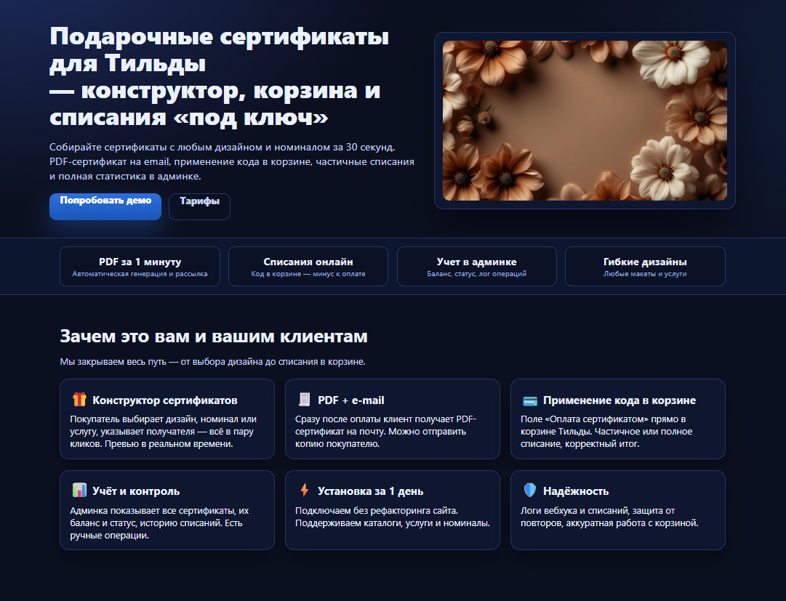Click the document icon next to PDF + e-mail
The width and height of the screenshot is (786, 601).
tap(303, 399)
